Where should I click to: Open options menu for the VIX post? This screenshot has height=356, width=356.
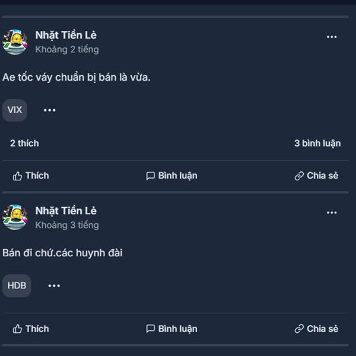click(x=332, y=37)
